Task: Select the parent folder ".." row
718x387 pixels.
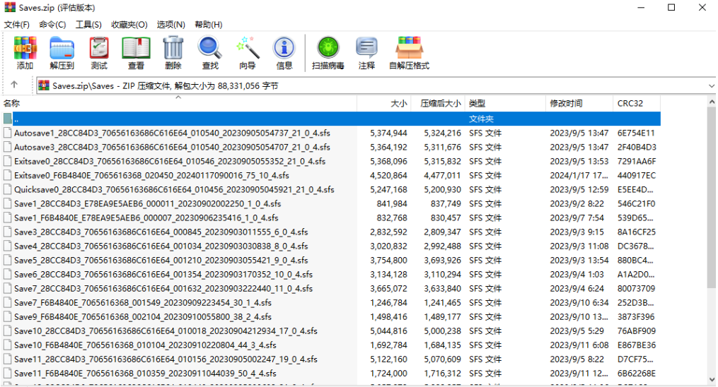Action: pyautogui.click(x=212, y=119)
